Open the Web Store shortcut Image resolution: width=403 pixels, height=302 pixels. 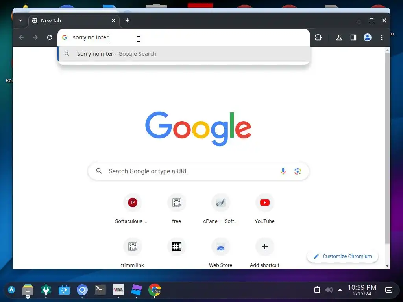[x=220, y=253]
